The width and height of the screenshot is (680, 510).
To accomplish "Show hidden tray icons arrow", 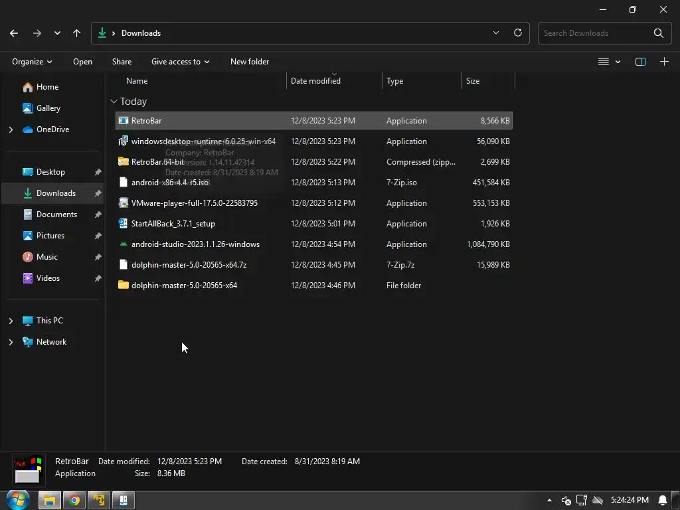I will coord(549,500).
